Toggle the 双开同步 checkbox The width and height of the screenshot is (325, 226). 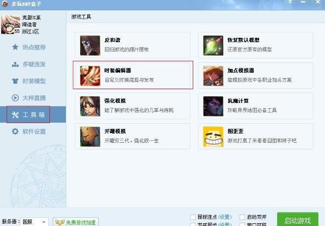click(193, 224)
